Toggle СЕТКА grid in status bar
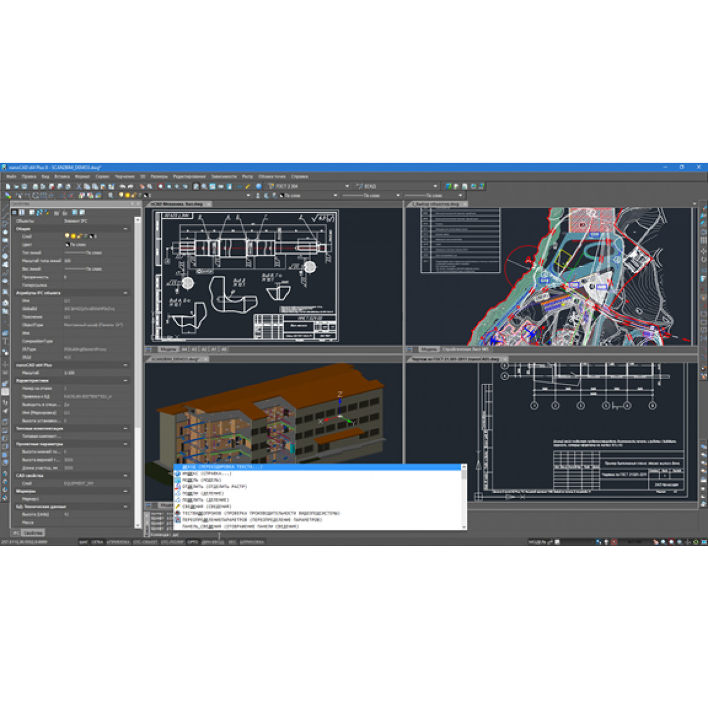The image size is (708, 708). [98, 542]
